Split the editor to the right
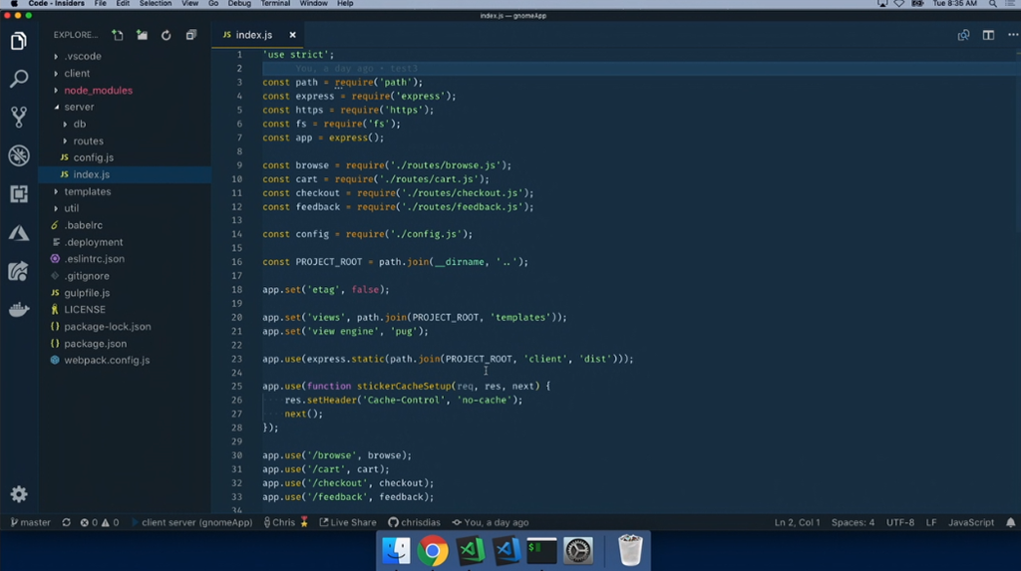Viewport: 1021px width, 571px height. point(988,35)
